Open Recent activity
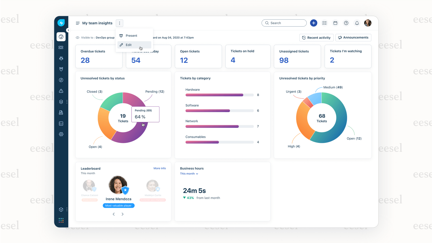The image size is (432, 243). pyautogui.click(x=316, y=38)
